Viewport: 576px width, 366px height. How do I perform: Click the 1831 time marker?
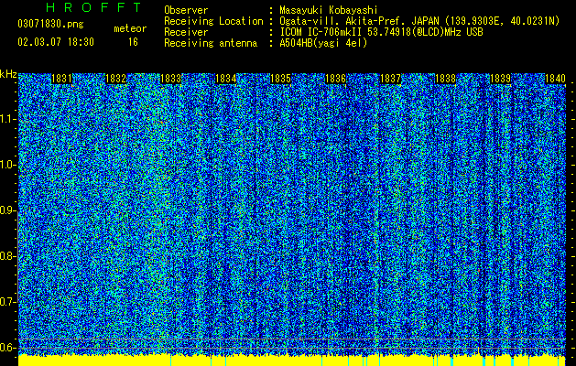click(61, 79)
